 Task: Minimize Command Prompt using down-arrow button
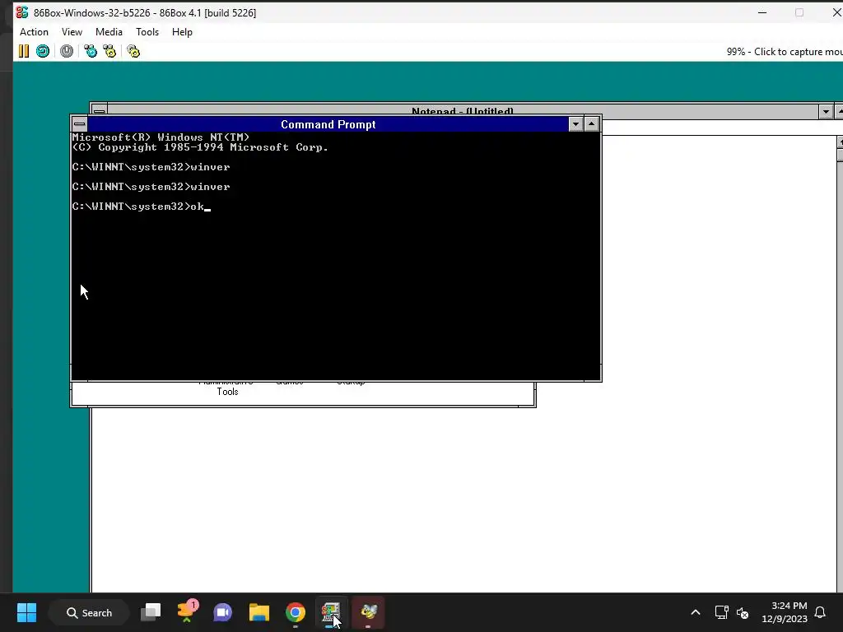pyautogui.click(x=575, y=124)
